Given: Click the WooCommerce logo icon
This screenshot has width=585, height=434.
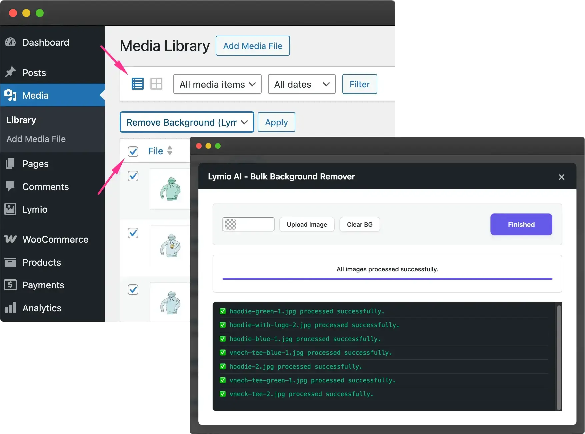Looking at the screenshot, I should coord(10,239).
